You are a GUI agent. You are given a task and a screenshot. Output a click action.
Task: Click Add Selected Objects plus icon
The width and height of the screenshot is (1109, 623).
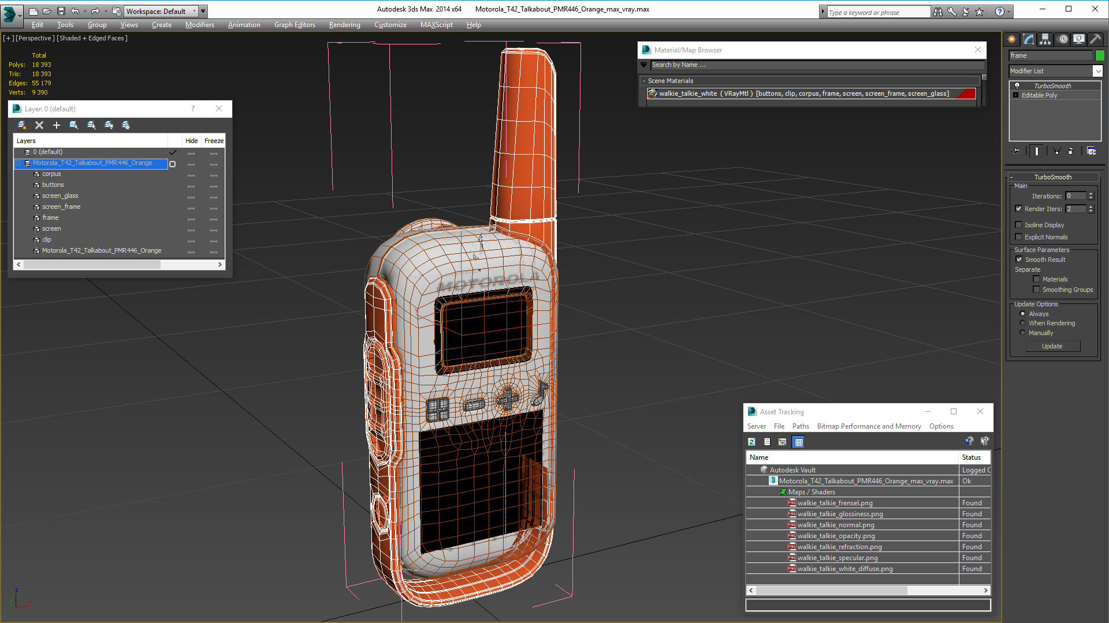click(57, 125)
